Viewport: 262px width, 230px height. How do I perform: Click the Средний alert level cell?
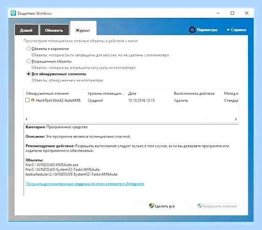coord(95,100)
